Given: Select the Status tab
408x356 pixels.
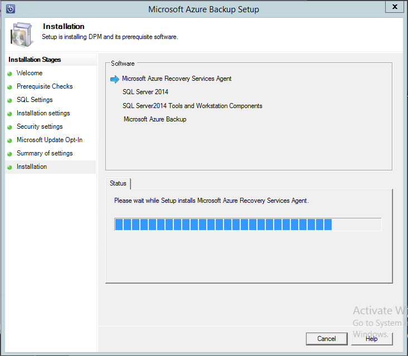Looking at the screenshot, I should pyautogui.click(x=118, y=183).
